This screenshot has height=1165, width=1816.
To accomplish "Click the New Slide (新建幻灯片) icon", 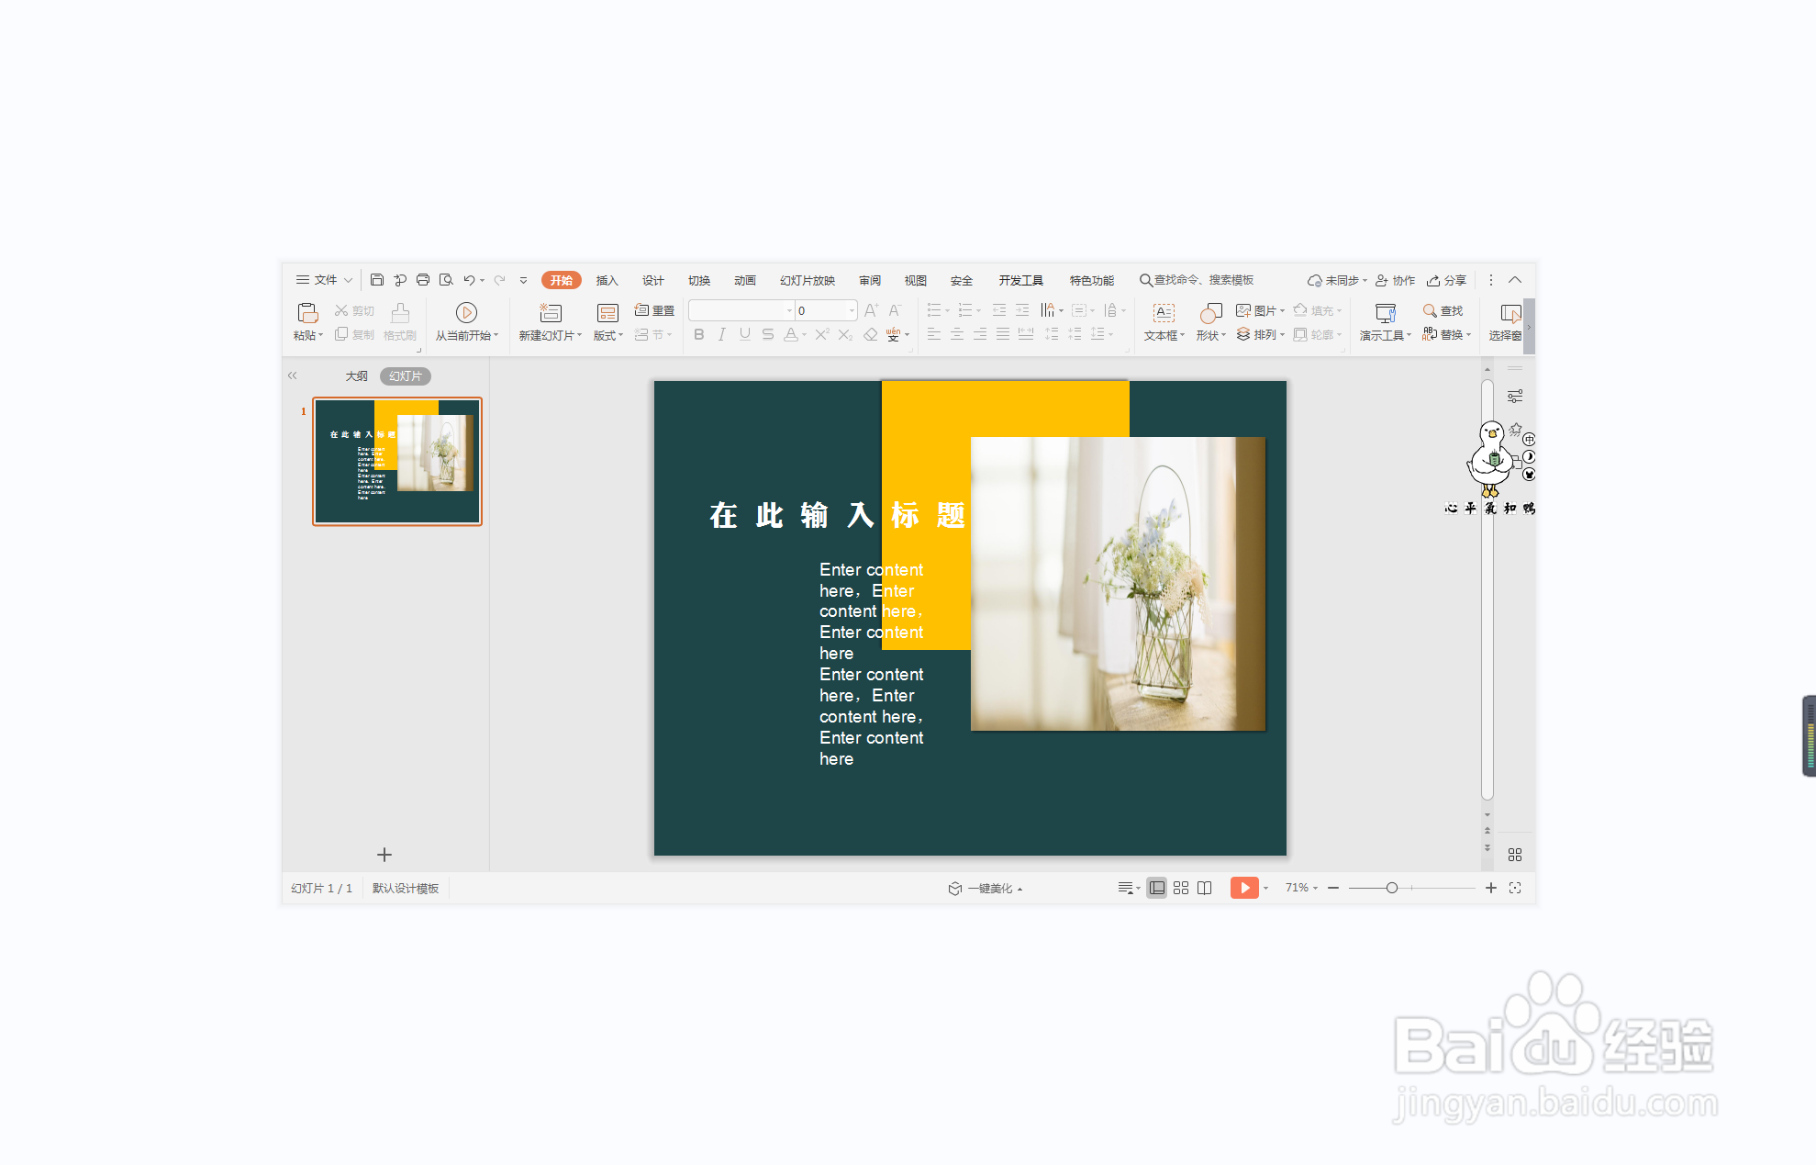I will tap(550, 313).
